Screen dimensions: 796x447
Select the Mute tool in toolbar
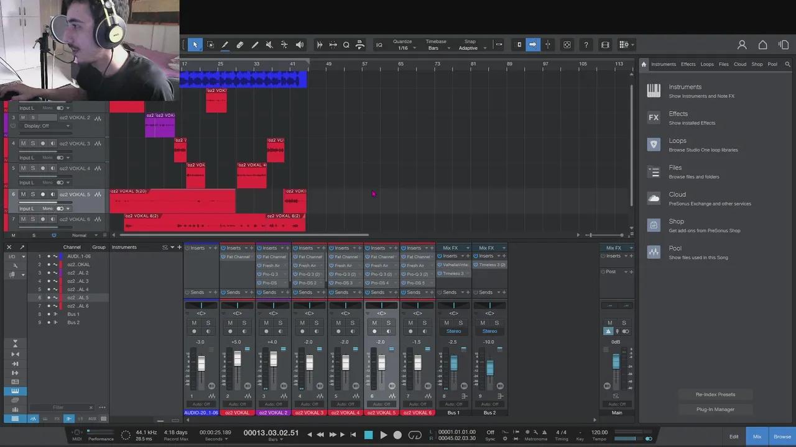269,45
